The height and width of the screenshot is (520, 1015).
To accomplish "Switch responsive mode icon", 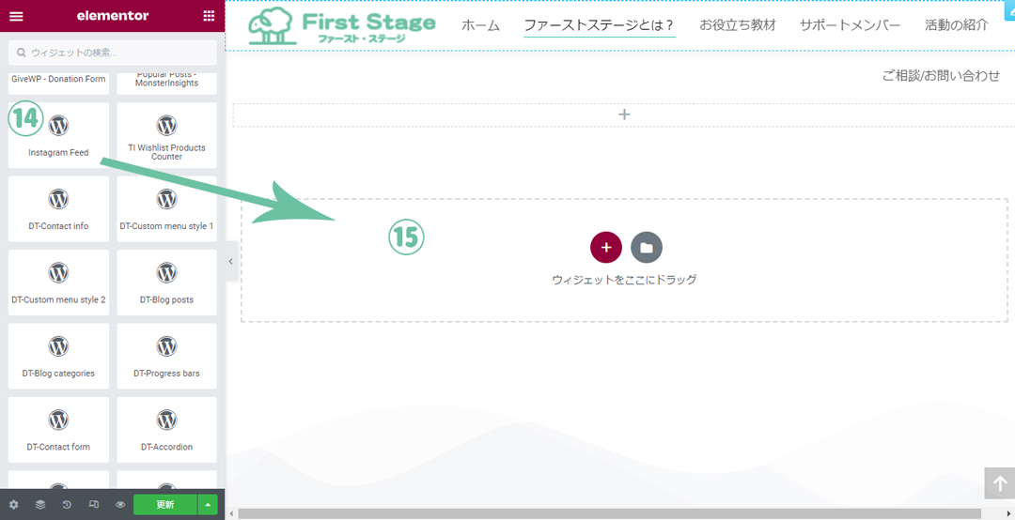I will [94, 504].
